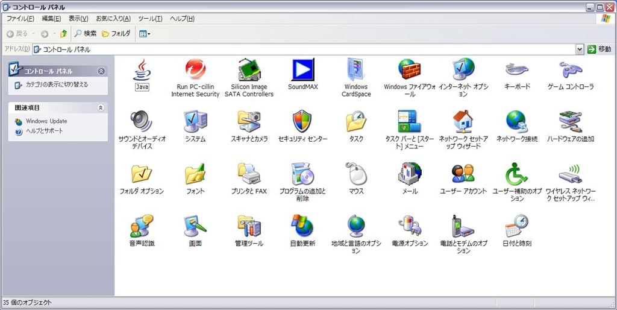Open the ファイル(F) menu

point(20,19)
